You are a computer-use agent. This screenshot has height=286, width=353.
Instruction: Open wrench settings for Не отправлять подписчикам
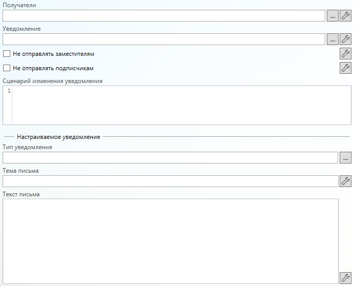tap(346, 68)
